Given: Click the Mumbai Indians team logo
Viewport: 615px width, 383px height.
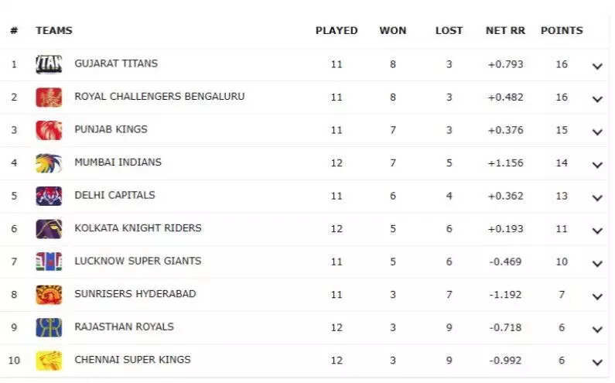Looking at the screenshot, I should [x=49, y=163].
